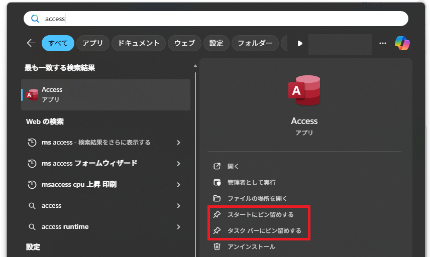Click the 開く action link
The width and height of the screenshot is (430, 257).
pos(233,166)
